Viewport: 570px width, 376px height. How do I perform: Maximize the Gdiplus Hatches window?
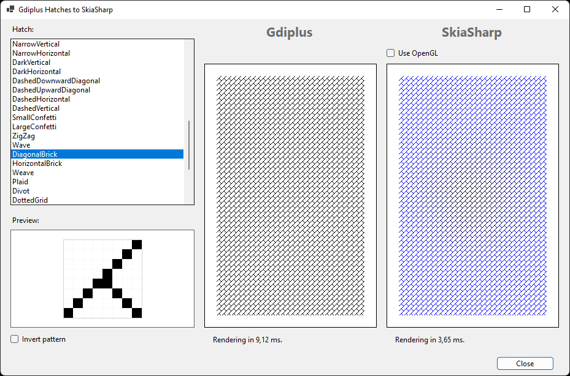click(x=527, y=9)
